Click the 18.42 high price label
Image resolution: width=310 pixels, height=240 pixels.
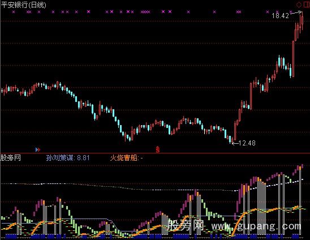[x=280, y=16]
